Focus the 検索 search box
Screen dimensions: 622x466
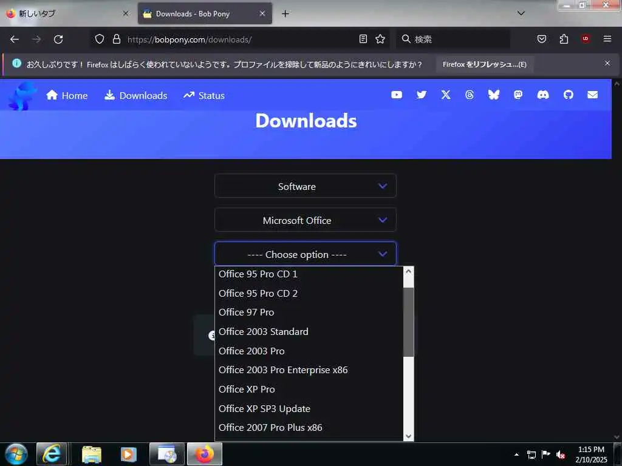pos(453,39)
